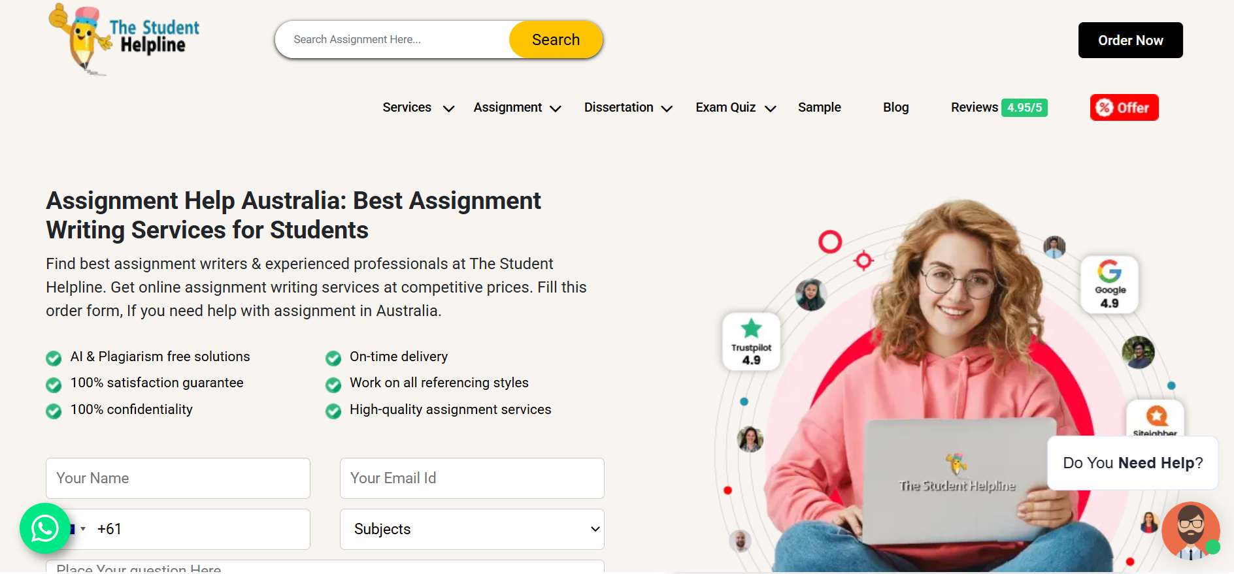Click check icon beside AI & Plagiarism free solutions
This screenshot has width=1234, height=574.
(54, 358)
